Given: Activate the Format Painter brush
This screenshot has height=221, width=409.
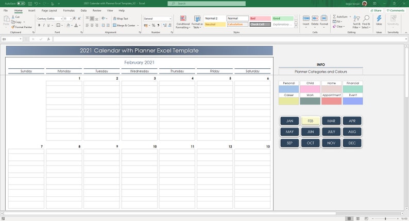Looking at the screenshot, I should [13, 27].
